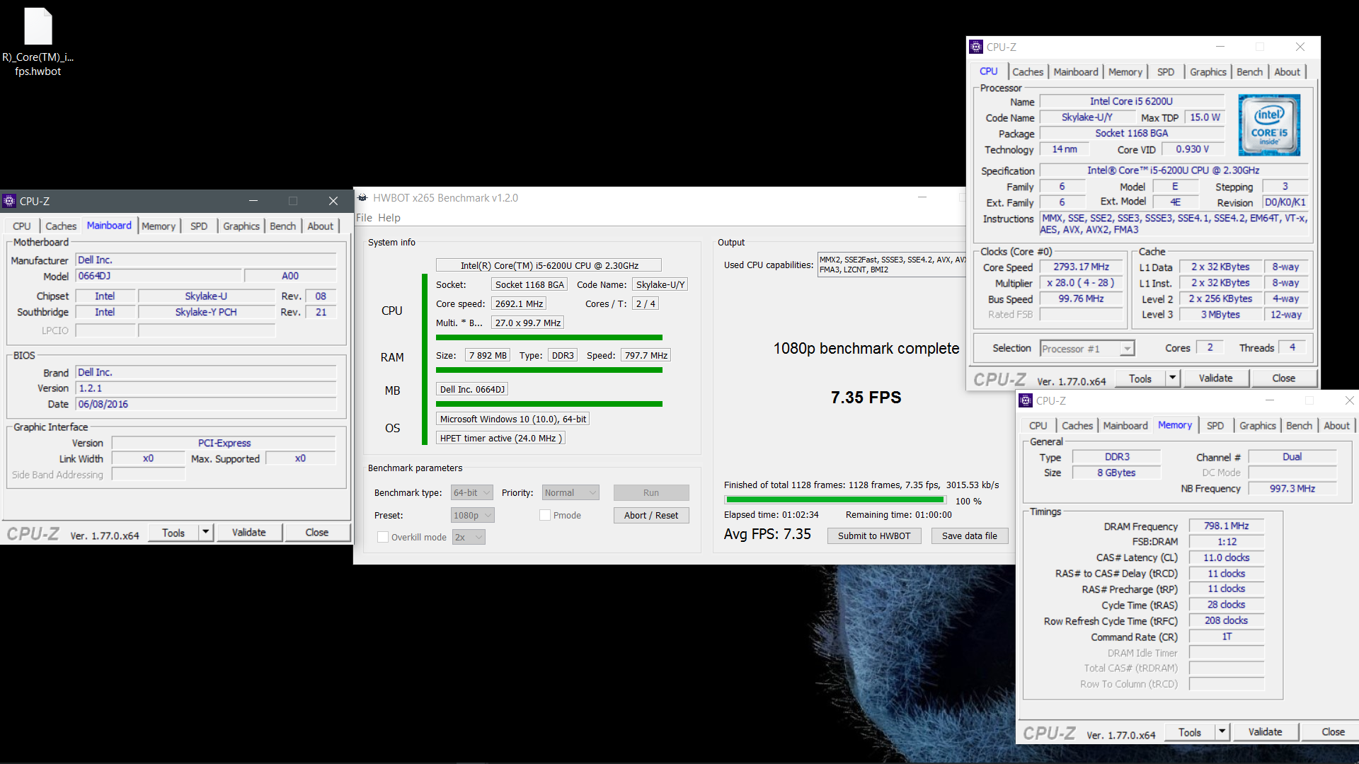This screenshot has width=1359, height=764.
Task: Click the Save data file button
Action: click(970, 536)
